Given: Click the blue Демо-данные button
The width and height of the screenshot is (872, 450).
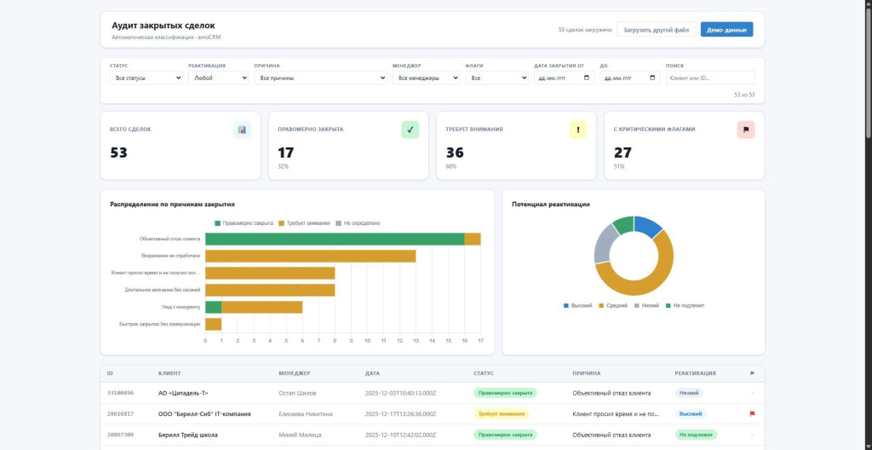Looking at the screenshot, I should point(726,30).
